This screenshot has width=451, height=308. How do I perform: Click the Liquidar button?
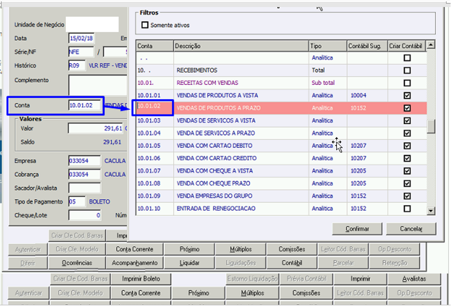[x=189, y=263]
